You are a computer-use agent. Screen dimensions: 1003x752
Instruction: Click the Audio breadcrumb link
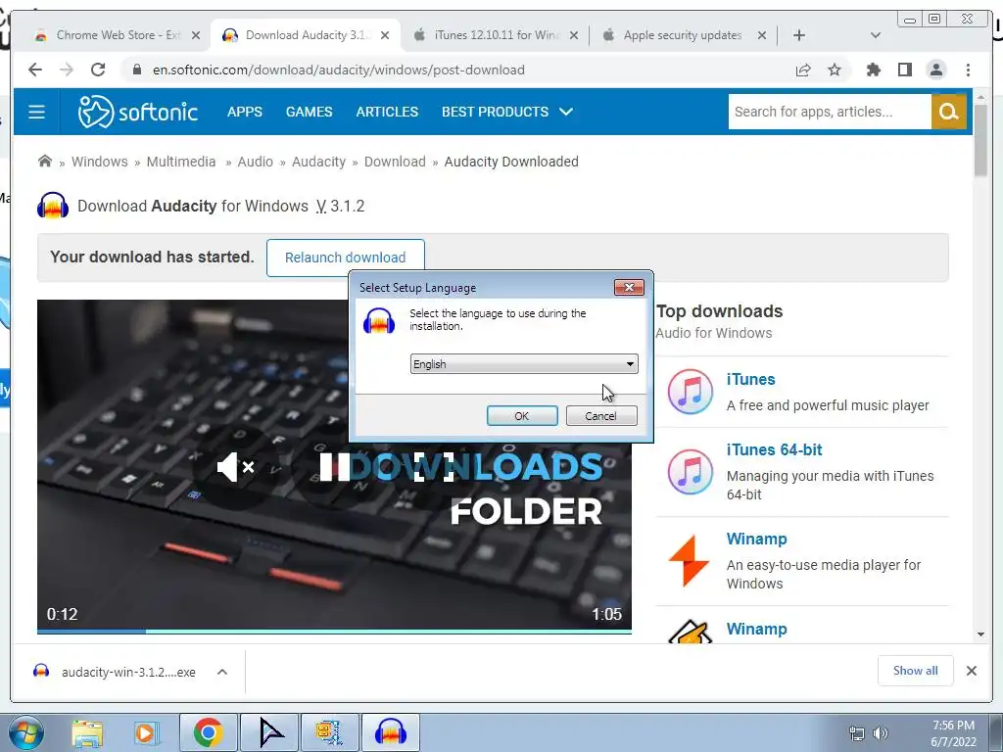256,162
